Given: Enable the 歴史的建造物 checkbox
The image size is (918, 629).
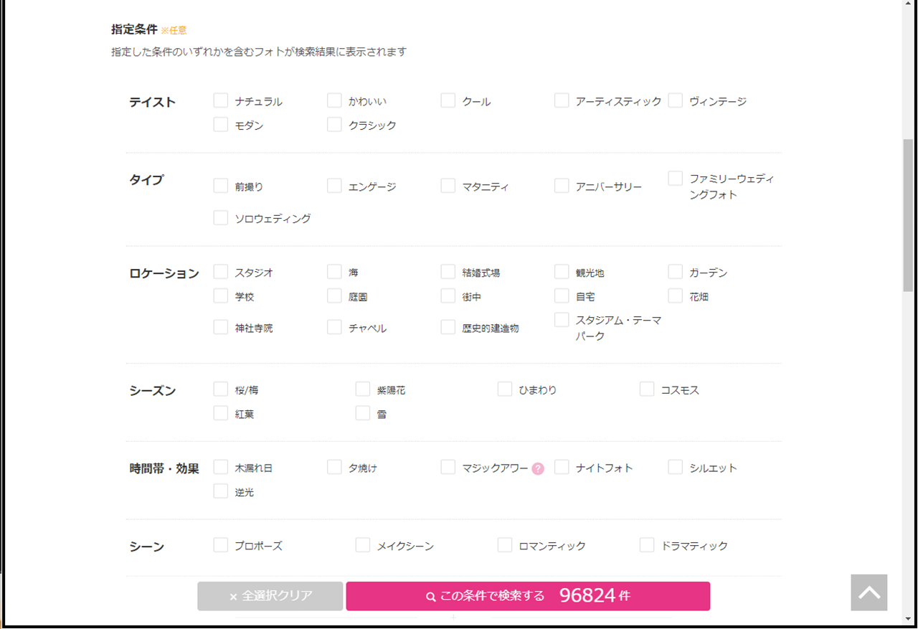Looking at the screenshot, I should click(x=448, y=327).
